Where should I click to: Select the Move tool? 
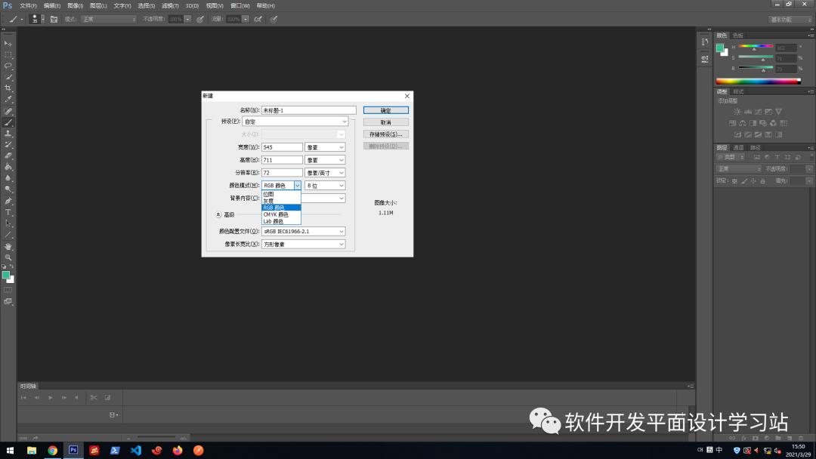[x=8, y=43]
